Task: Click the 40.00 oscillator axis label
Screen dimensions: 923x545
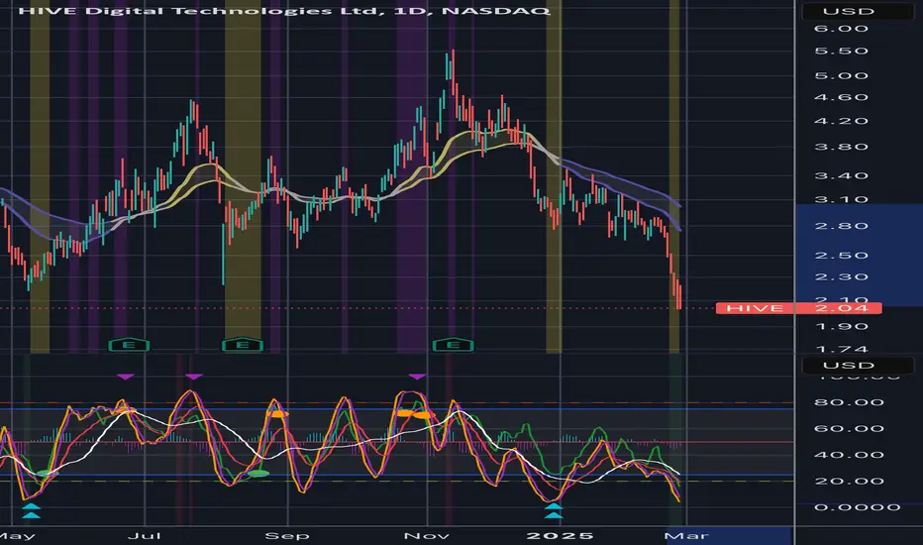Action: click(x=849, y=455)
